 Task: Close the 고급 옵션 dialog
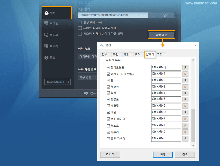pos(196,45)
